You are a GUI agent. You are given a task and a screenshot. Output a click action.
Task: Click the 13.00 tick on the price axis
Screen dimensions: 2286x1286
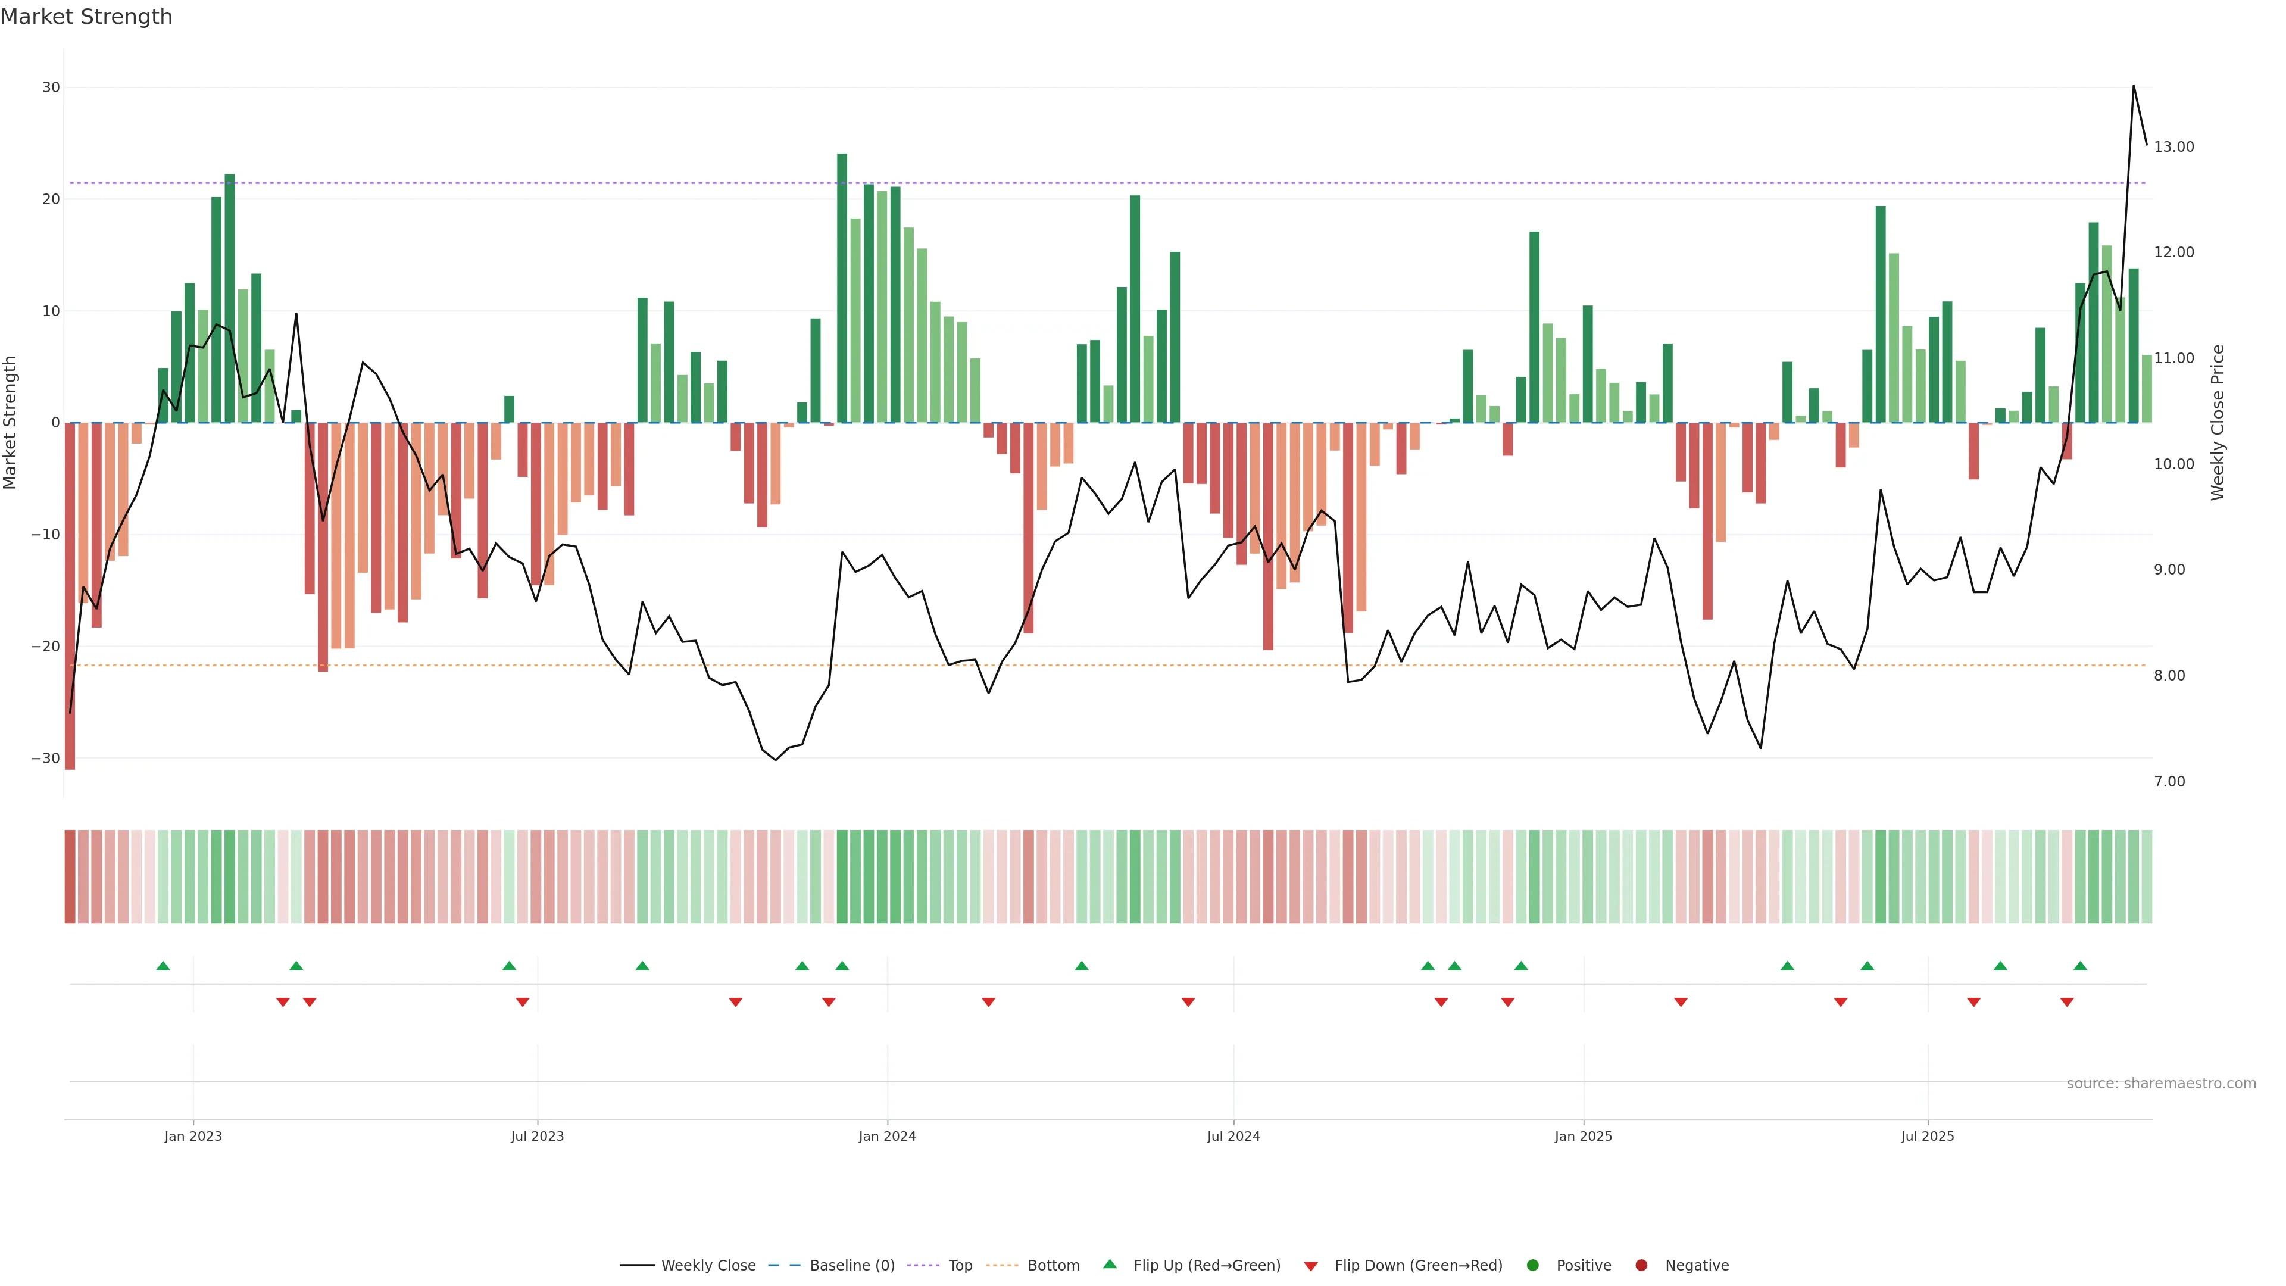coord(2173,146)
